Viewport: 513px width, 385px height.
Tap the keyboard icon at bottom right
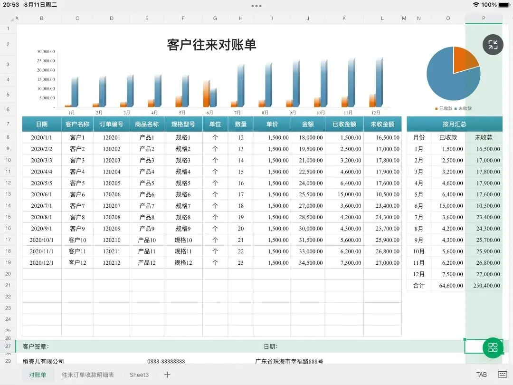pos(502,375)
